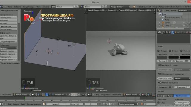Screen dimensions: 191x107
Task: Jump to the last frame
Action: point(115,104)
